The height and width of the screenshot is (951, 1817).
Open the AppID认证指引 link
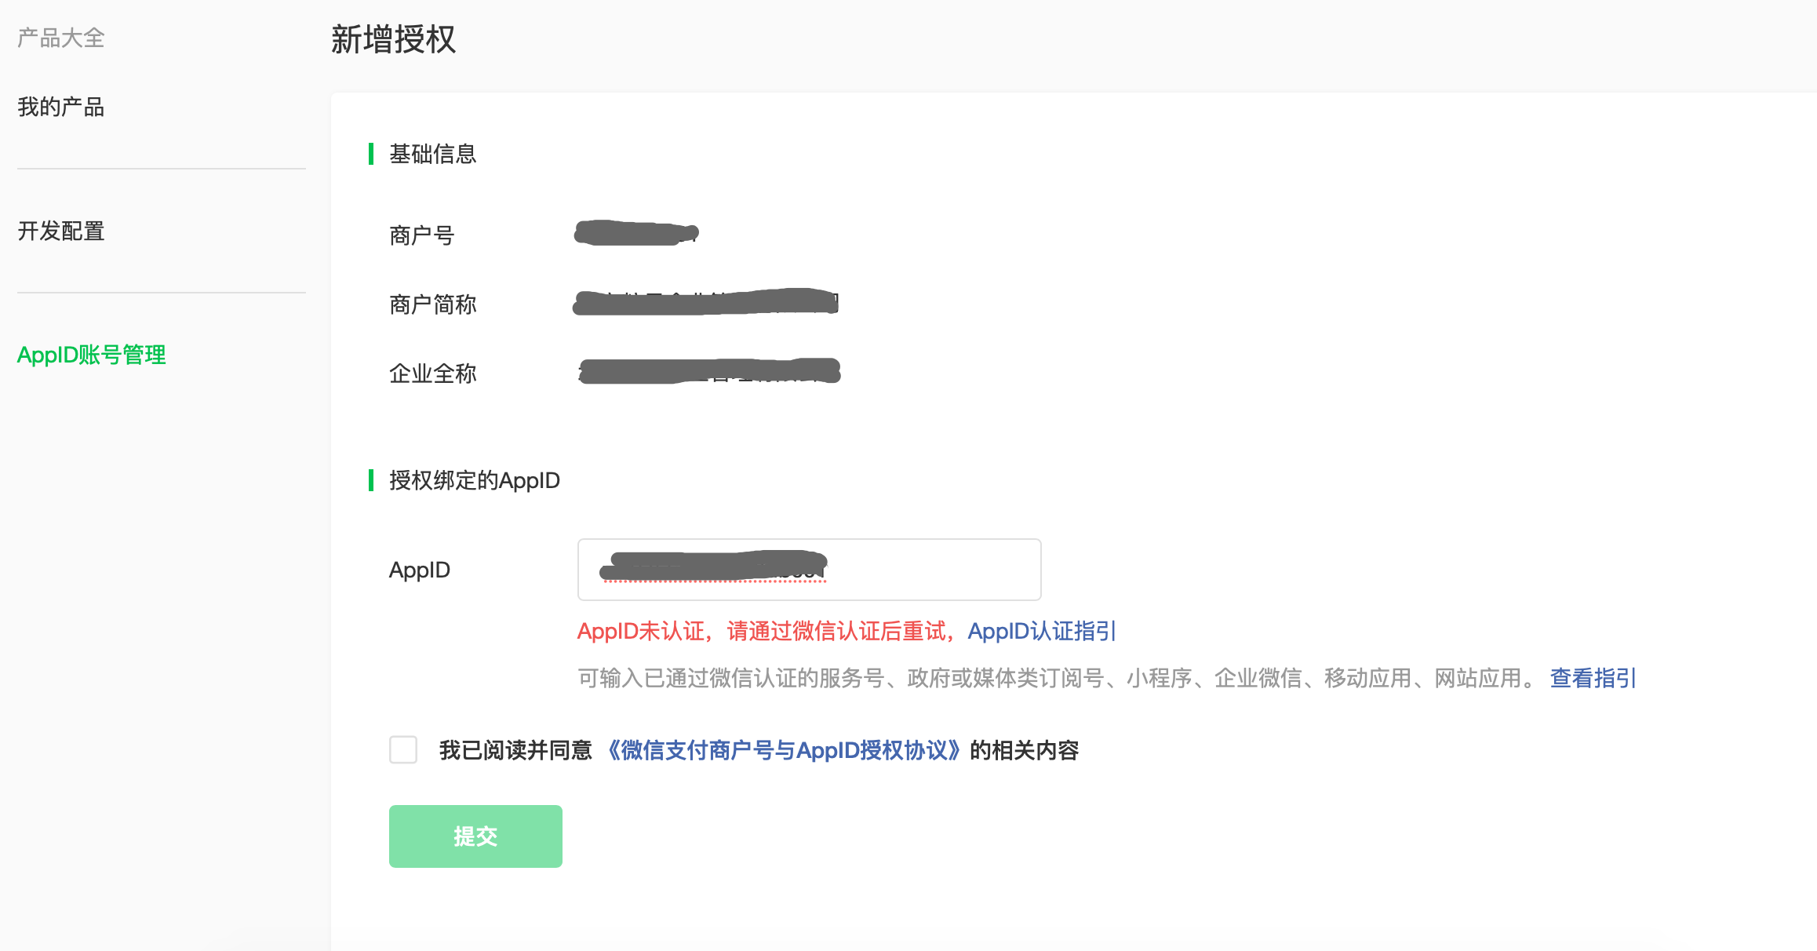pyautogui.click(x=1041, y=631)
